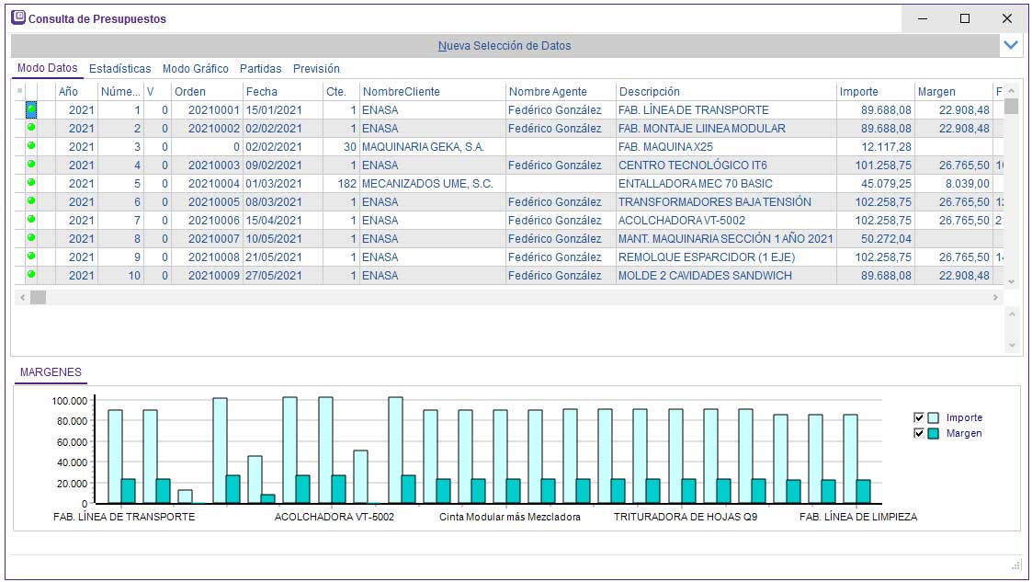The image size is (1032, 582).
Task: Click the green status icon for budget 10
Action: (x=31, y=275)
